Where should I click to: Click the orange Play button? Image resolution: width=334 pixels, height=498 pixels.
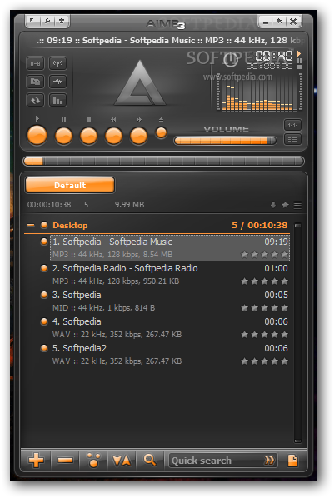click(37, 136)
